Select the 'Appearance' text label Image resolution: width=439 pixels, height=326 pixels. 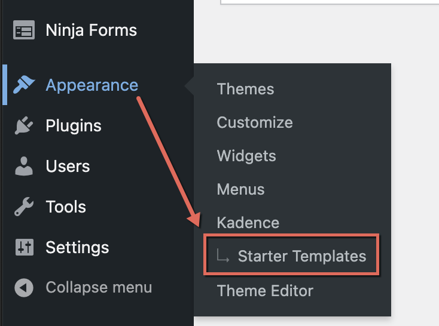tap(92, 85)
